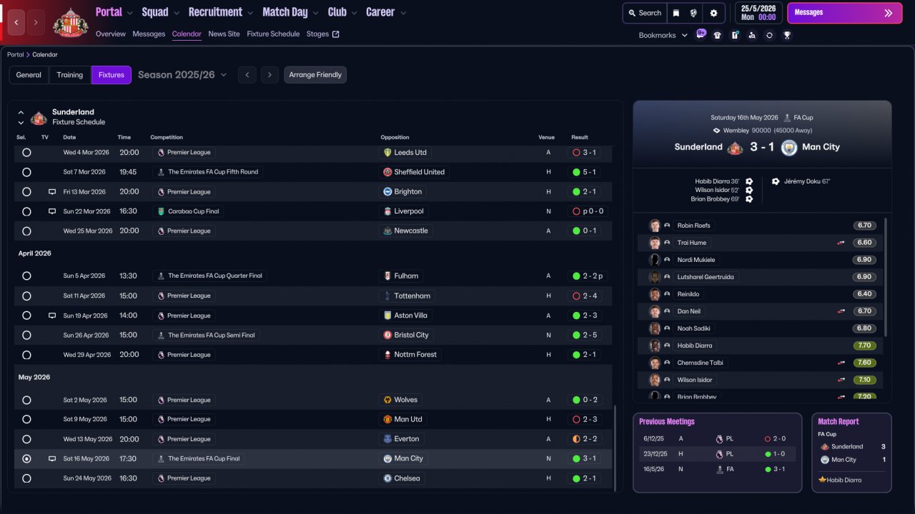Open the Bookmarks dropdown
The width and height of the screenshot is (915, 514).
tap(663, 35)
